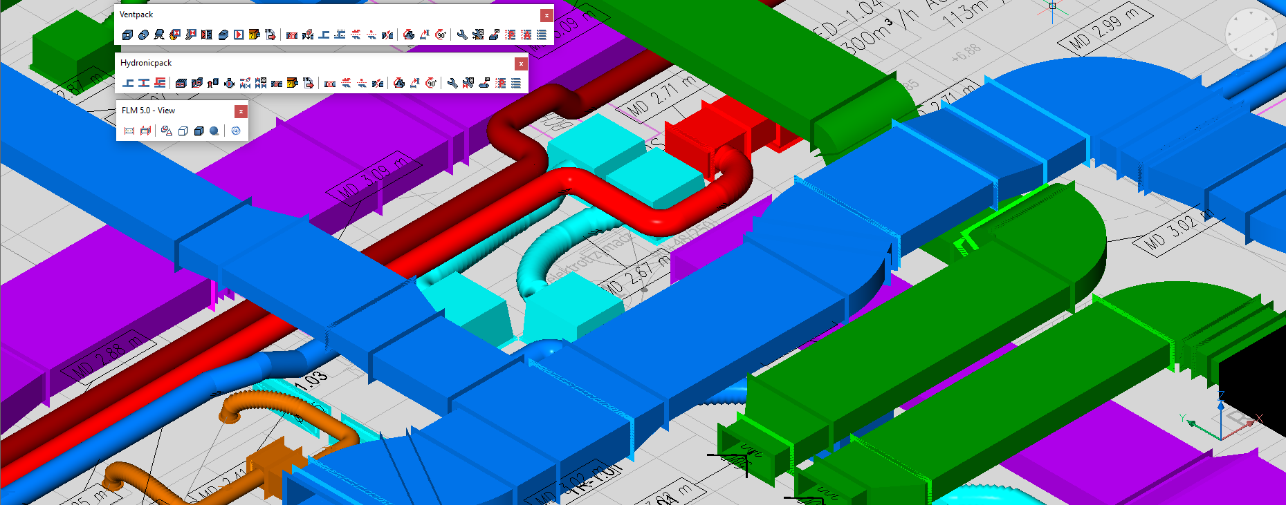The image size is (1286, 505).
Task: Click the list icon at Ventpack's right end
Action: 542,35
